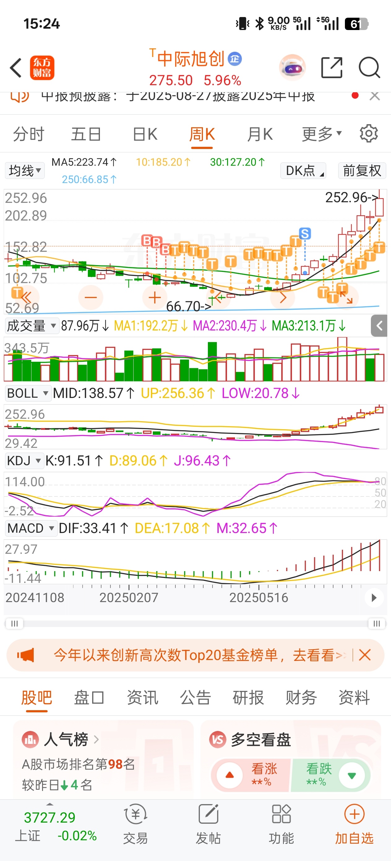Tap the 252.96-> high price label
The width and height of the screenshot is (391, 861).
pyautogui.click(x=352, y=197)
